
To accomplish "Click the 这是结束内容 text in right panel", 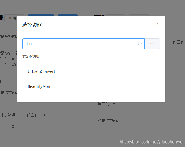I will [x=109, y=121].
